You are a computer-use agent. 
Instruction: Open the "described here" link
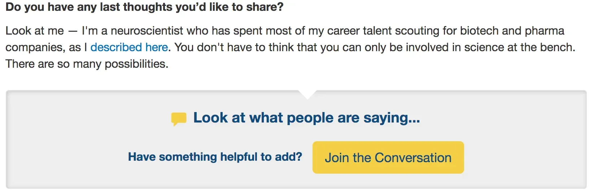pos(129,47)
